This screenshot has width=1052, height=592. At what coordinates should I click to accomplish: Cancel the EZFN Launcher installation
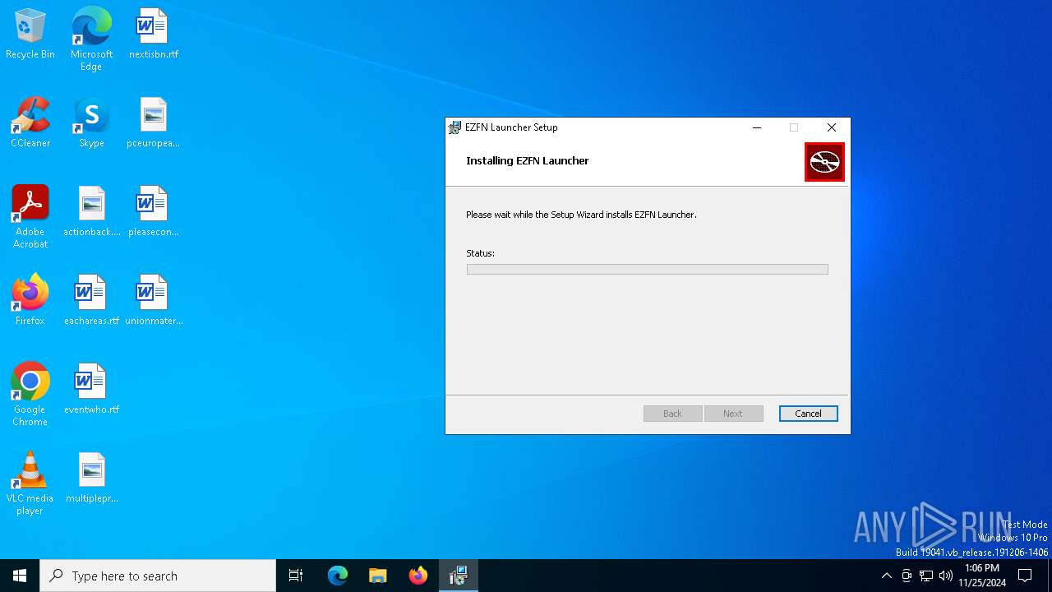(808, 414)
